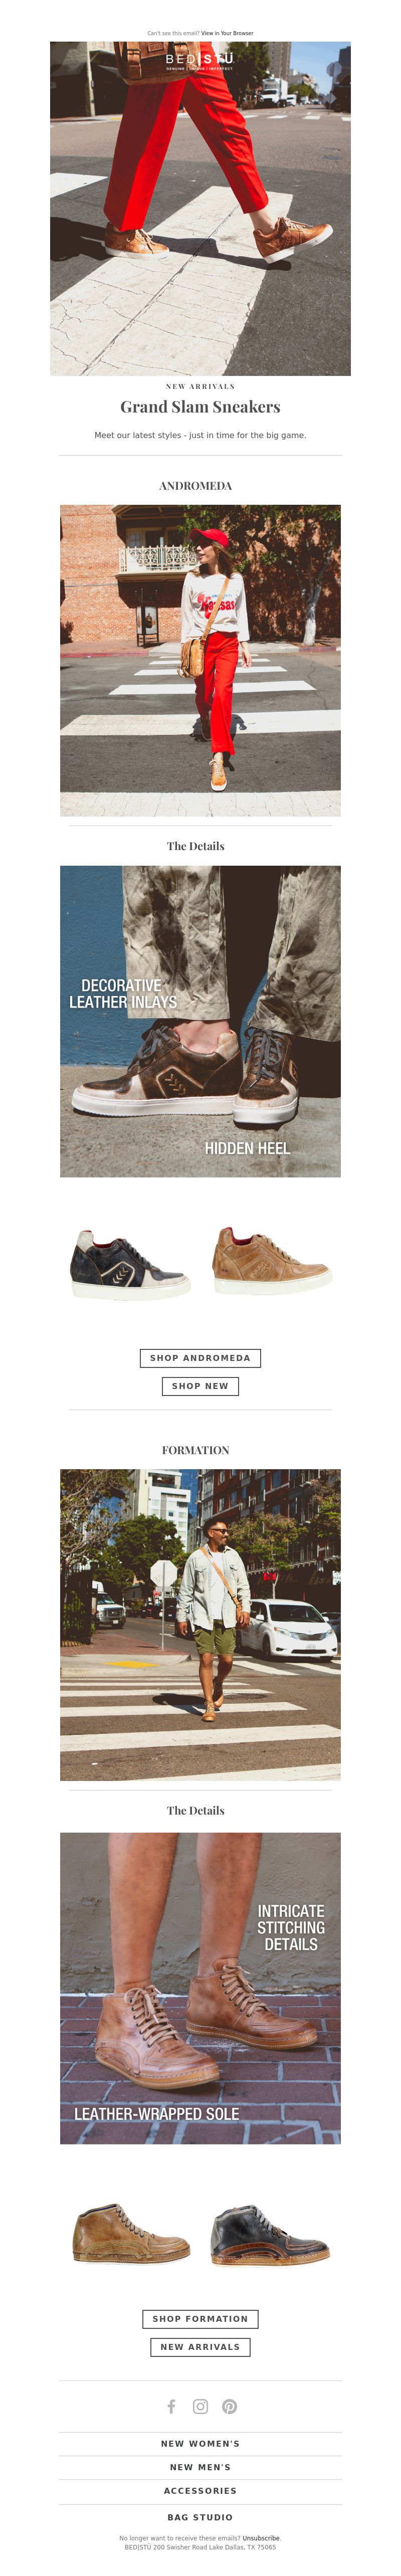Click the Unsubscribe link in footer
Image resolution: width=401 pixels, height=2576 pixels.
click(261, 2538)
